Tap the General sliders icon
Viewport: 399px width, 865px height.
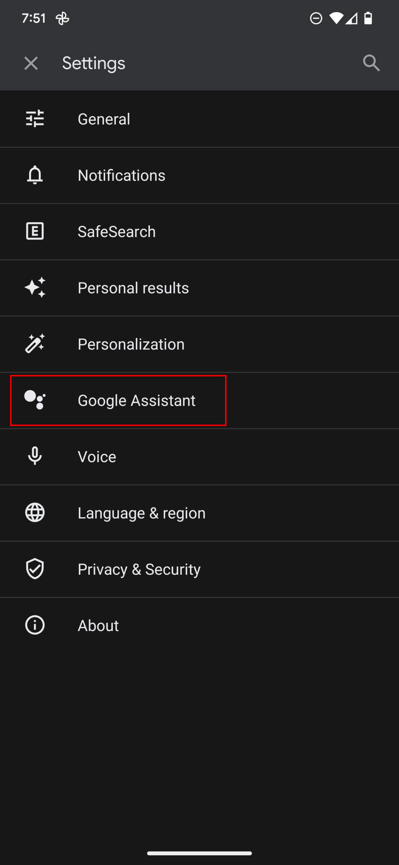click(x=35, y=119)
